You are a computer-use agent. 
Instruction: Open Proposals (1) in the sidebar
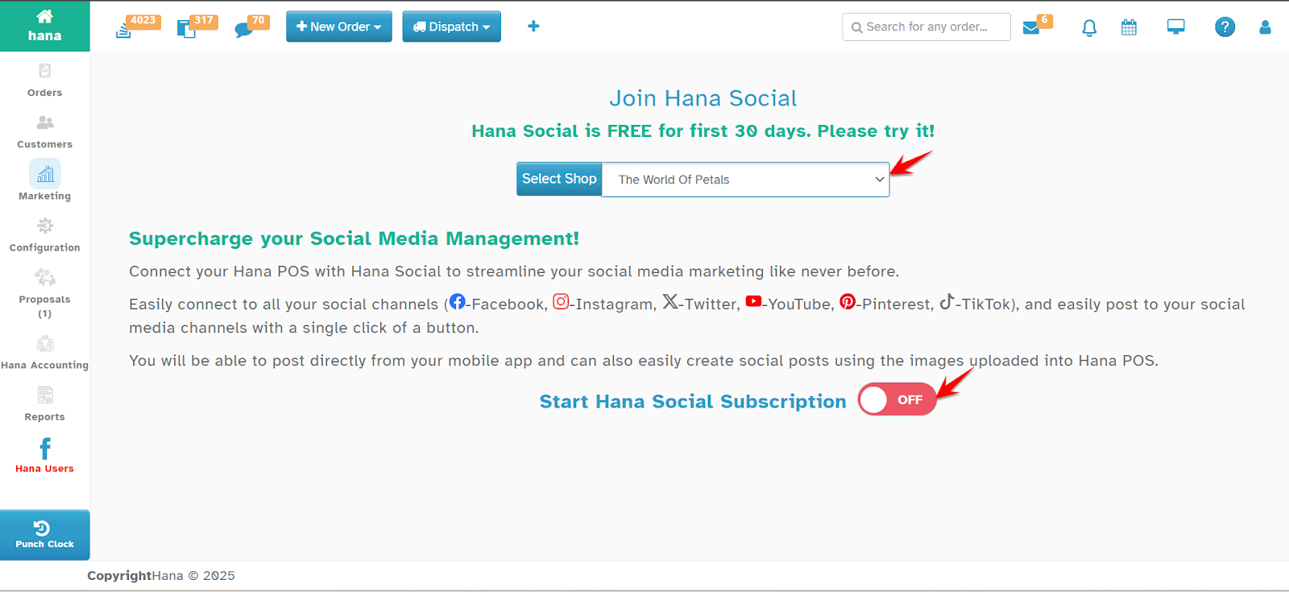45,294
